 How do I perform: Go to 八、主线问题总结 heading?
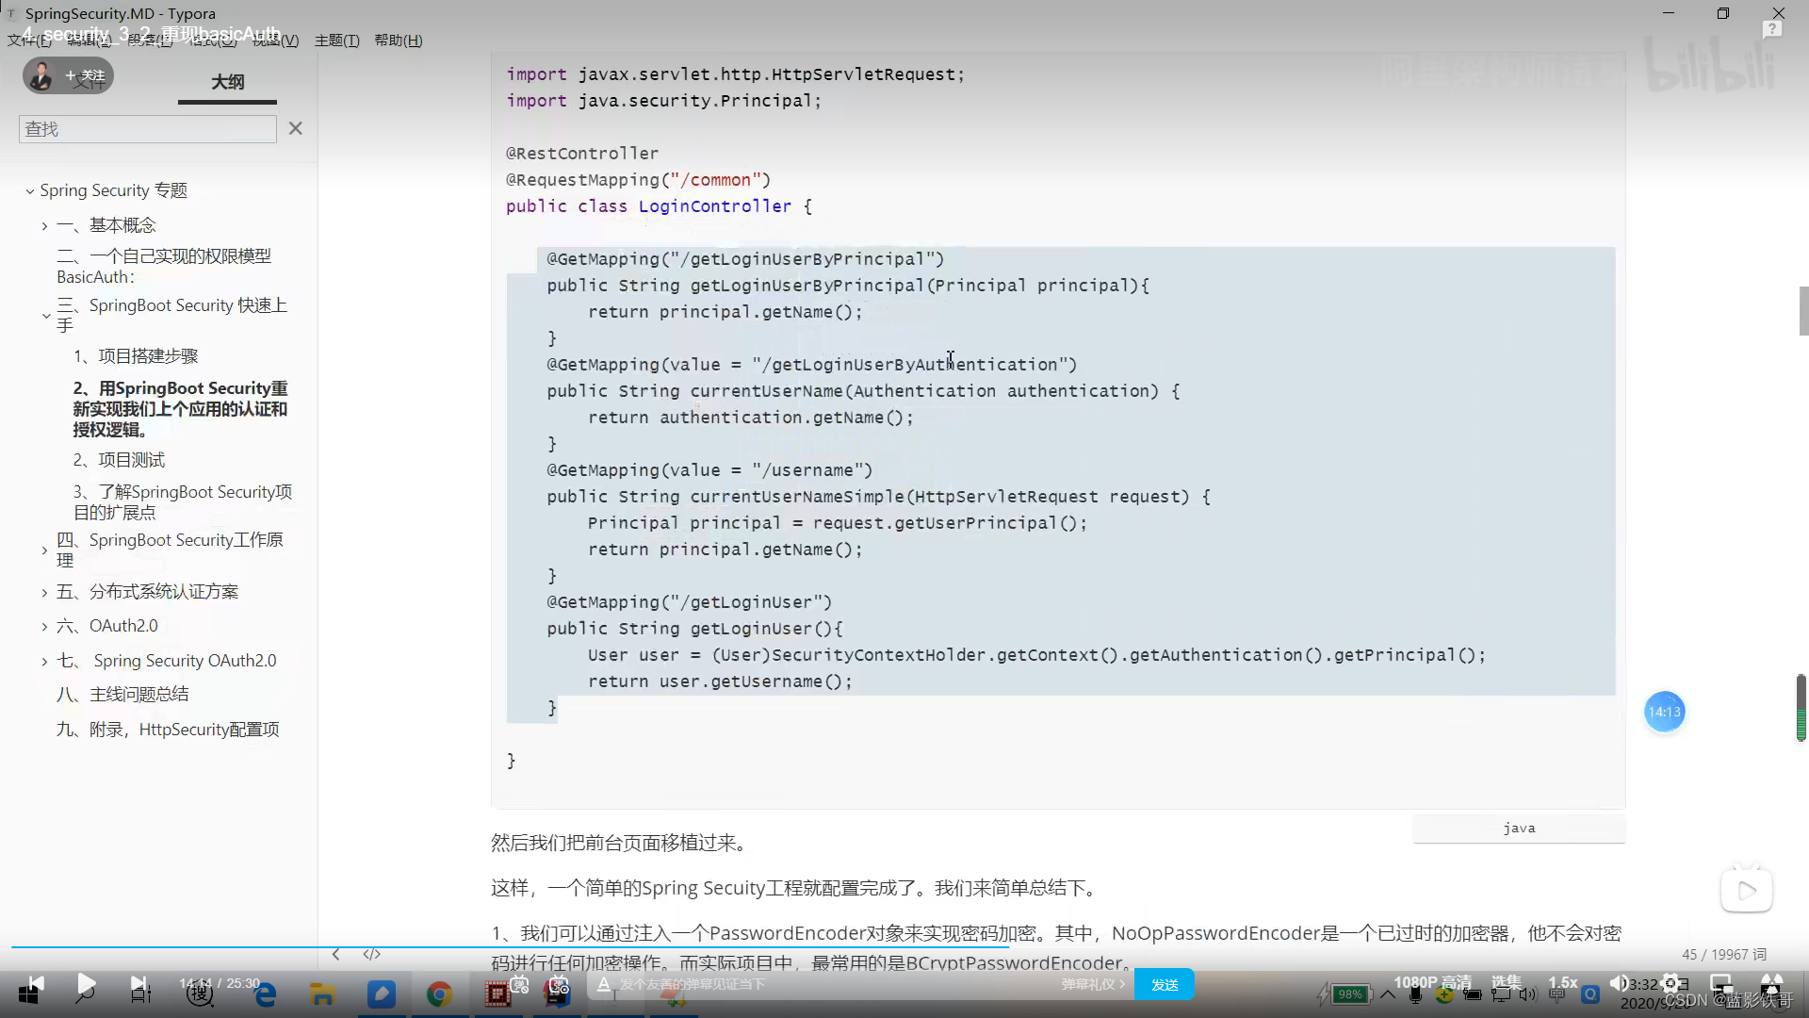122,695
